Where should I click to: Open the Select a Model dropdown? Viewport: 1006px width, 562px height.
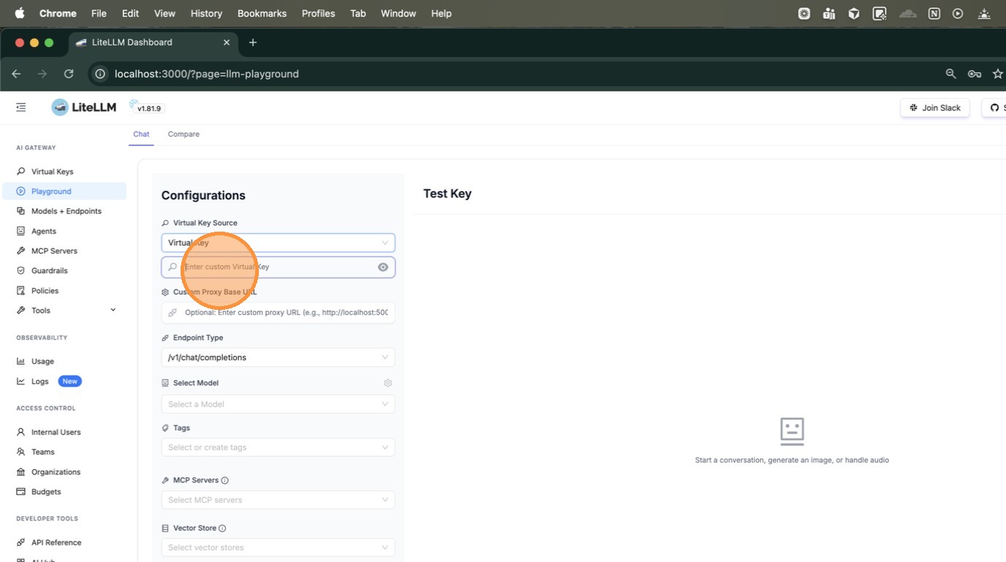pos(278,404)
